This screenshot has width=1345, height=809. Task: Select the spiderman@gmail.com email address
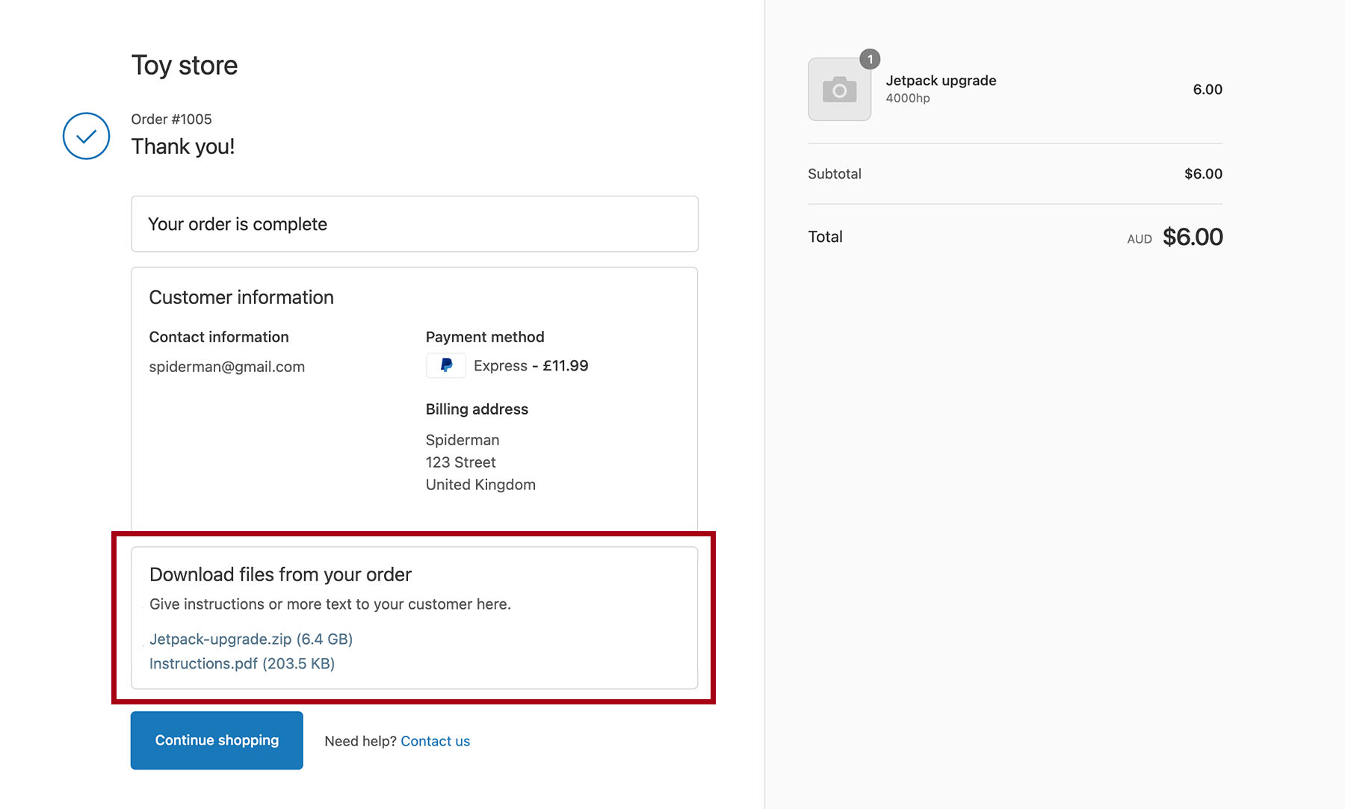tap(226, 367)
